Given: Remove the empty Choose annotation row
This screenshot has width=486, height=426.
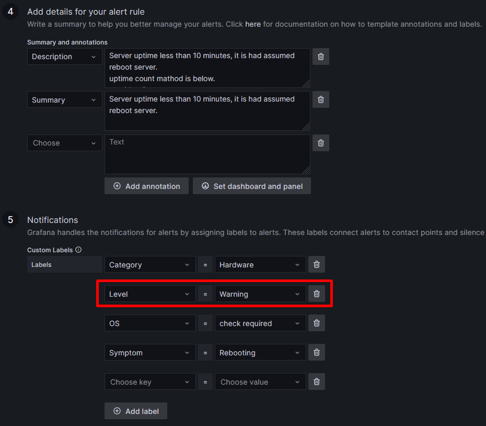Looking at the screenshot, I should tap(320, 143).
